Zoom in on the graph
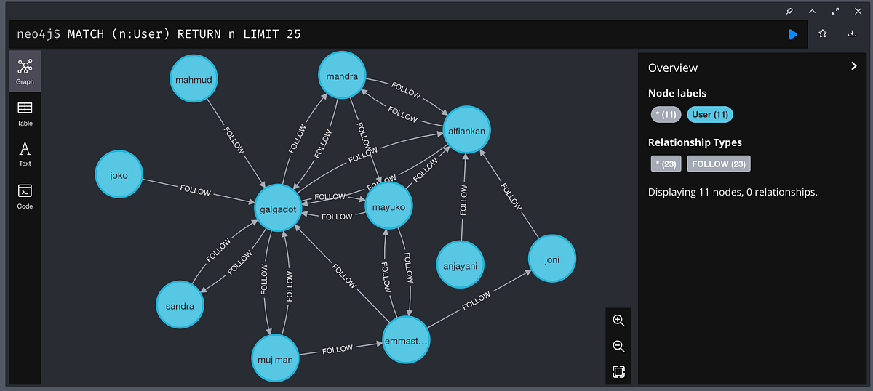Viewport: 873px width, 391px height. (618, 321)
